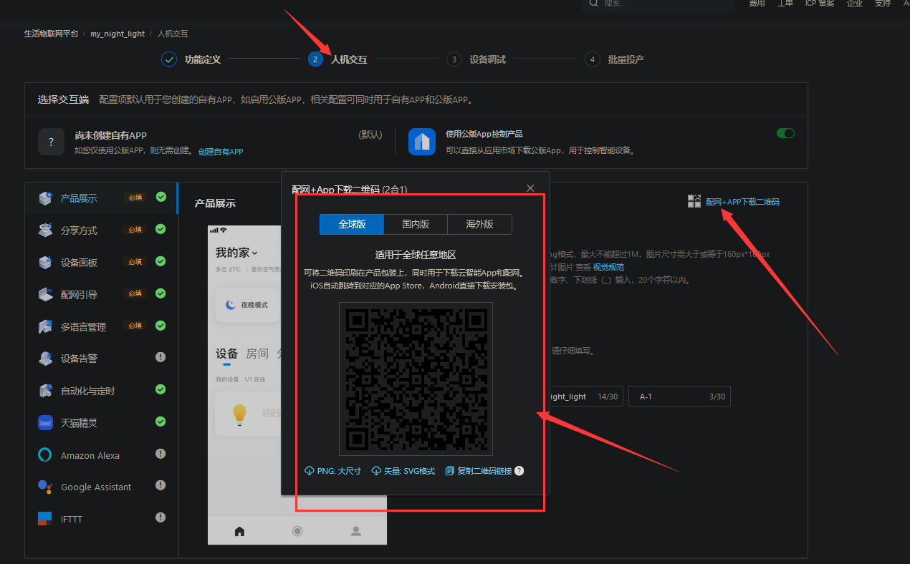This screenshot has height=564, width=910.
Task: Go to step 功能定义
Action: tap(191, 59)
